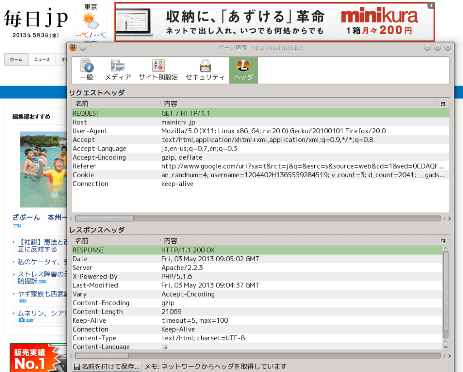Select the Content-Length 21069 row
463x372 pixels.
point(257,311)
